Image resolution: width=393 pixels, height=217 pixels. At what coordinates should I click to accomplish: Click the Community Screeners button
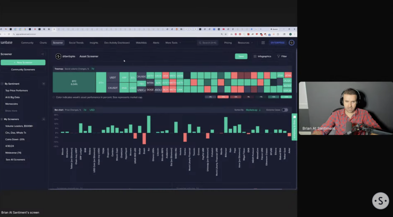click(x=23, y=70)
